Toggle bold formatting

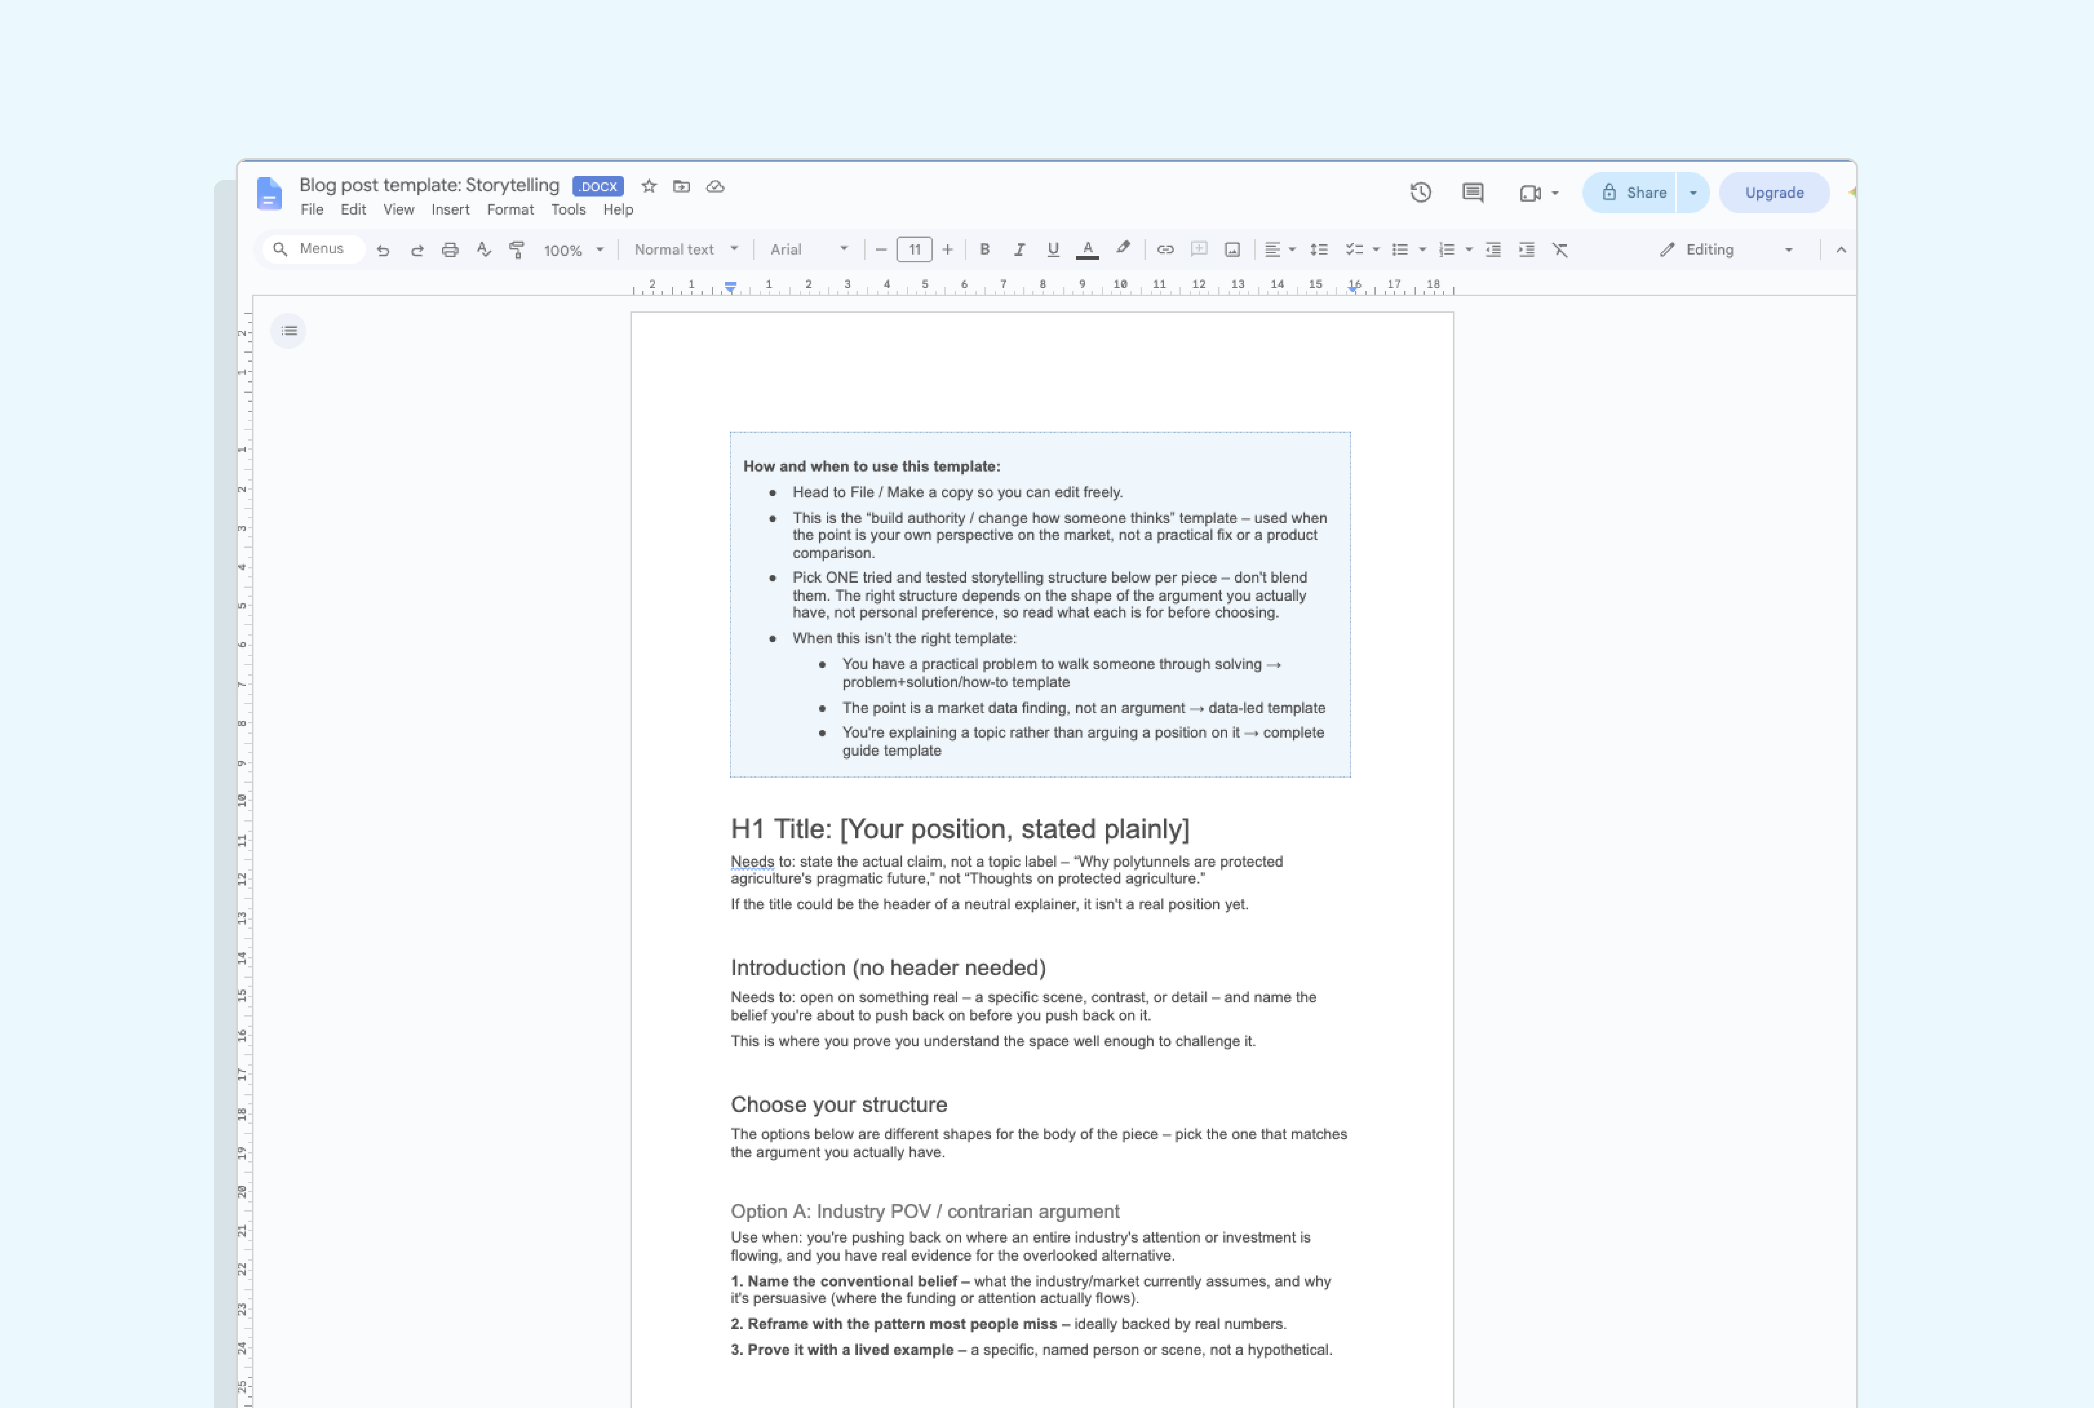coord(985,250)
